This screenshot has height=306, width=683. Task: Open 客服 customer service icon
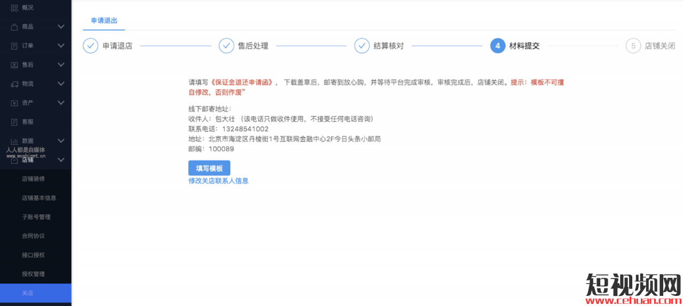coord(14,122)
